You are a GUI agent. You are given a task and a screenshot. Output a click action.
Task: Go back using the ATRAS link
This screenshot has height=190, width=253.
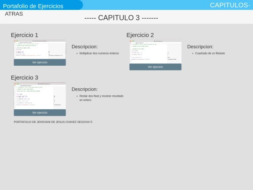click(x=14, y=14)
